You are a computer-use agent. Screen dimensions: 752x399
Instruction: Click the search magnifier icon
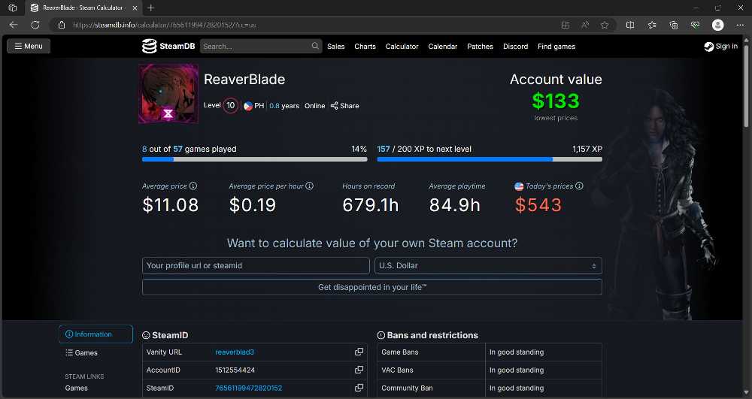(x=315, y=46)
